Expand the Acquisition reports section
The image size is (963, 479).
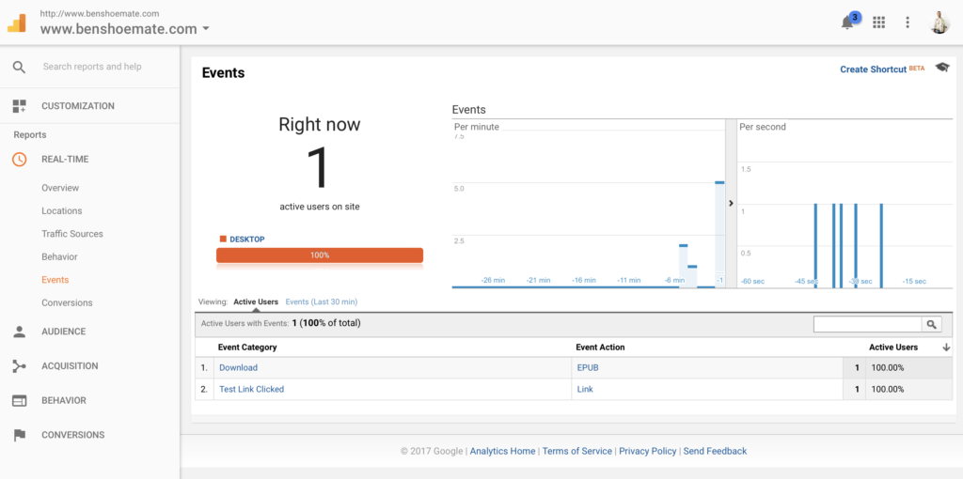coord(70,366)
